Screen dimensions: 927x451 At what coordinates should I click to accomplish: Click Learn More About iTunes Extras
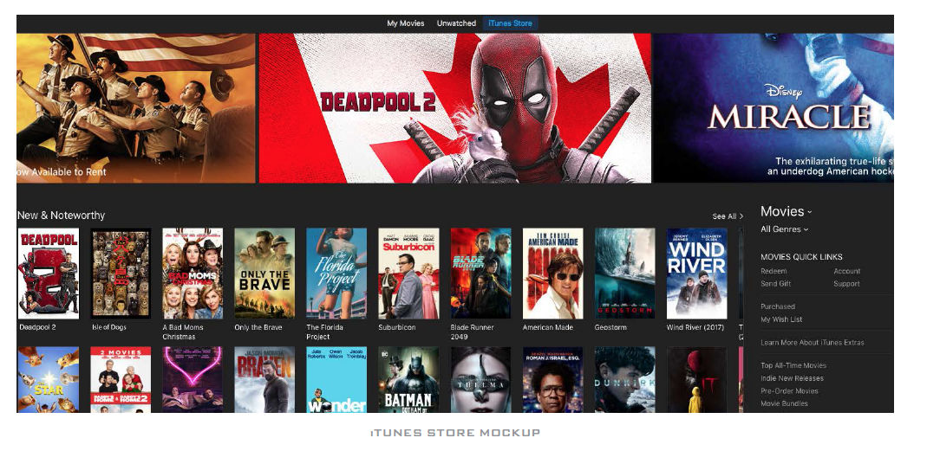tap(813, 343)
